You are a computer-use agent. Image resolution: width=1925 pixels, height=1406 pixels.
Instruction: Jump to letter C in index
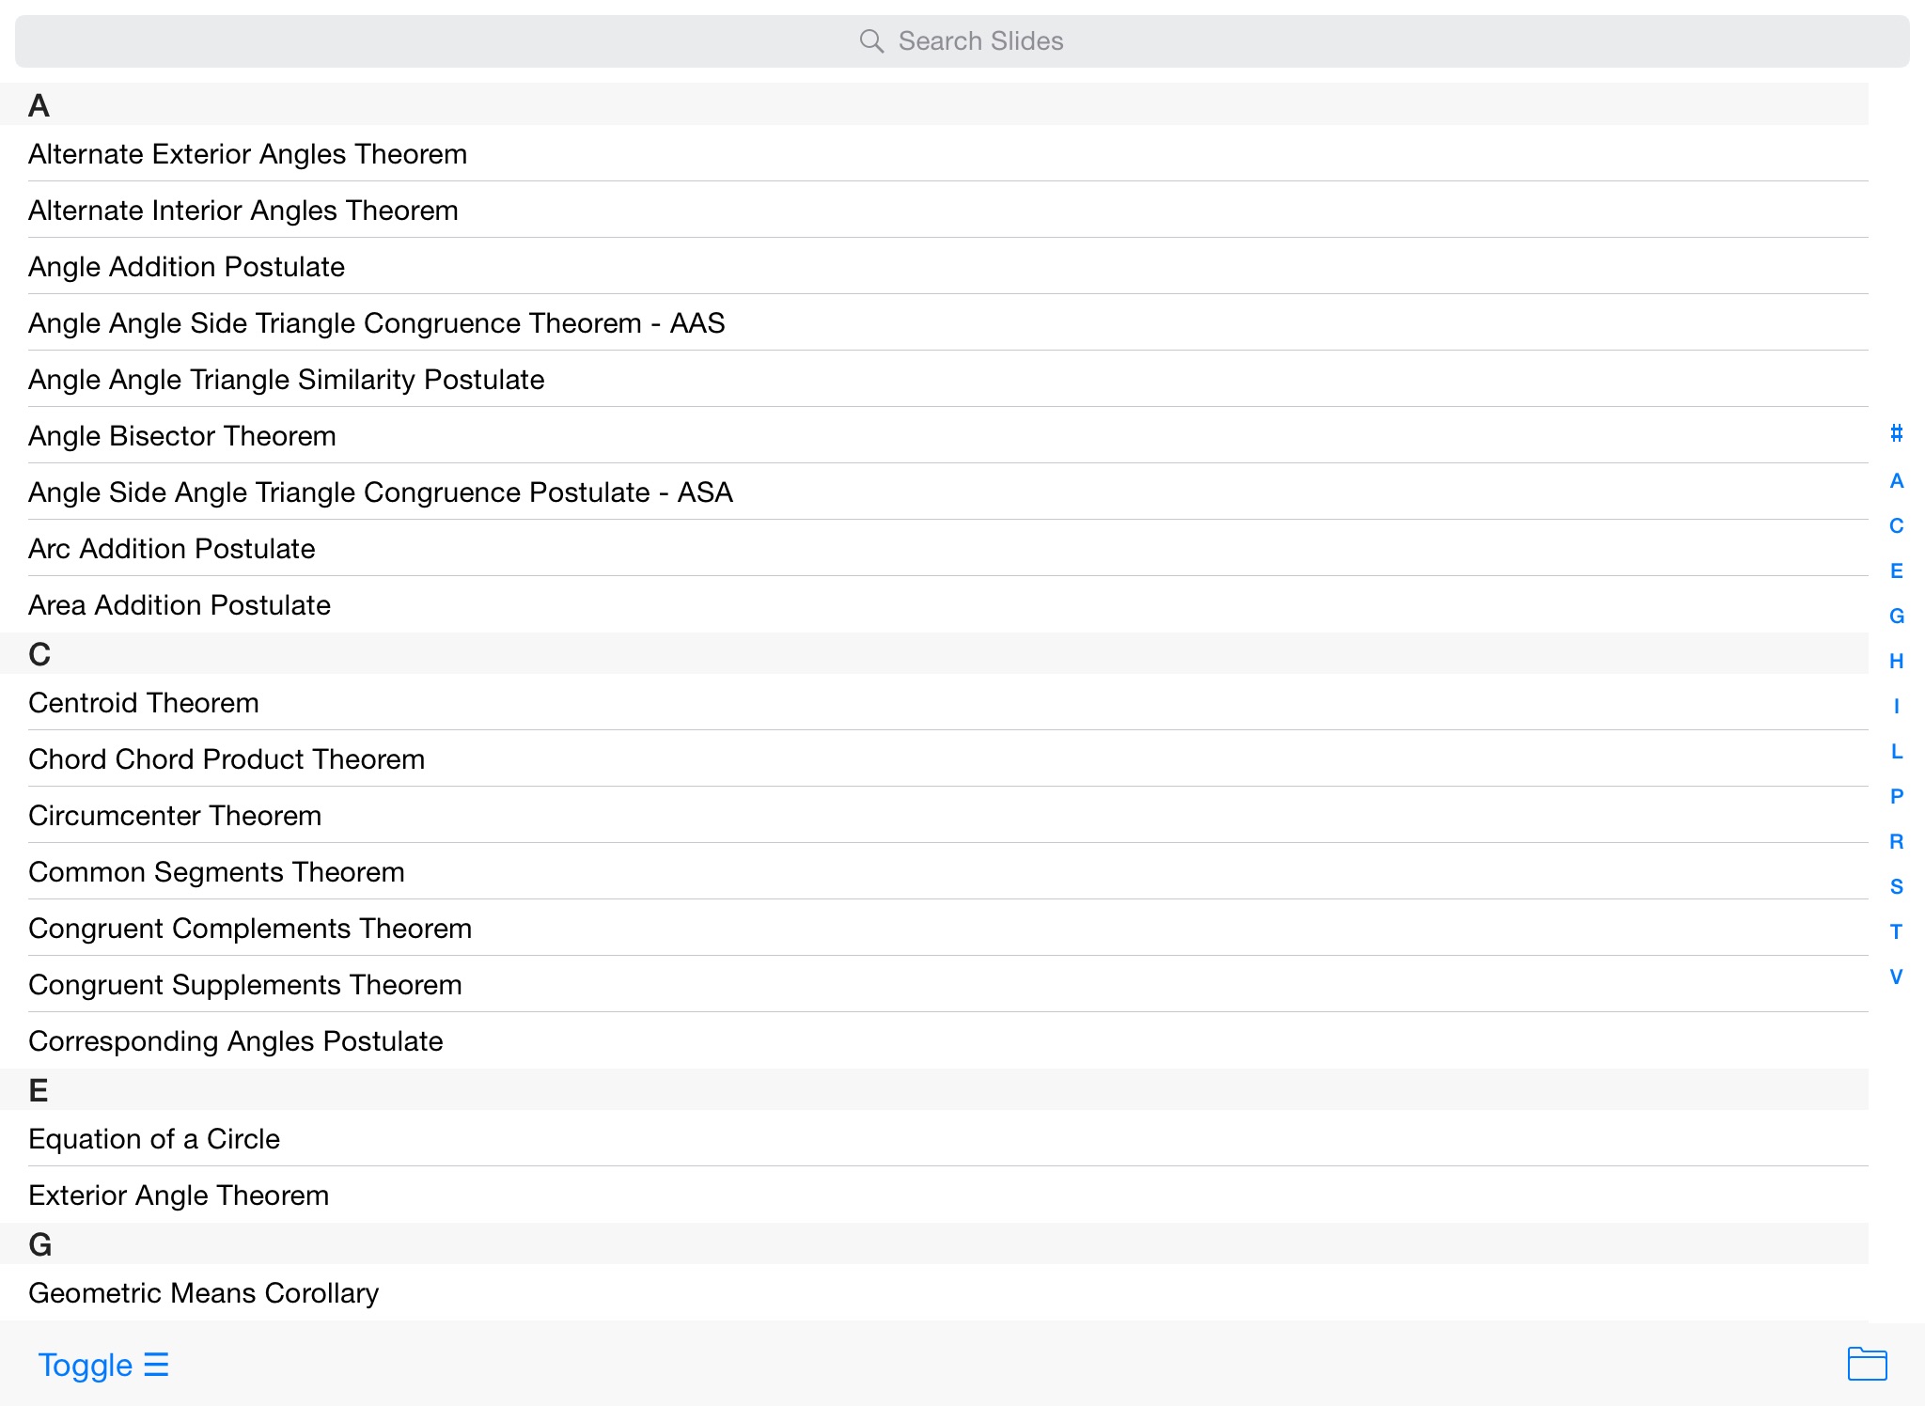pyautogui.click(x=1896, y=525)
